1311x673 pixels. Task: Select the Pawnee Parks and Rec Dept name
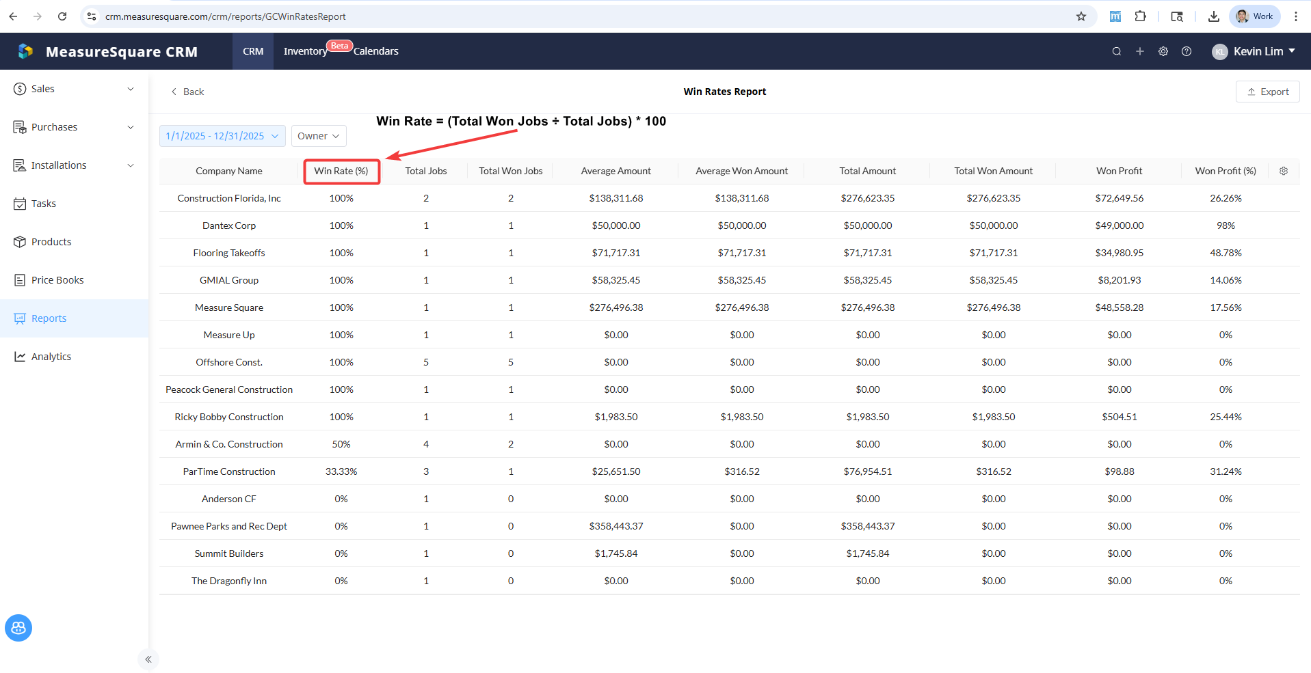(229, 526)
